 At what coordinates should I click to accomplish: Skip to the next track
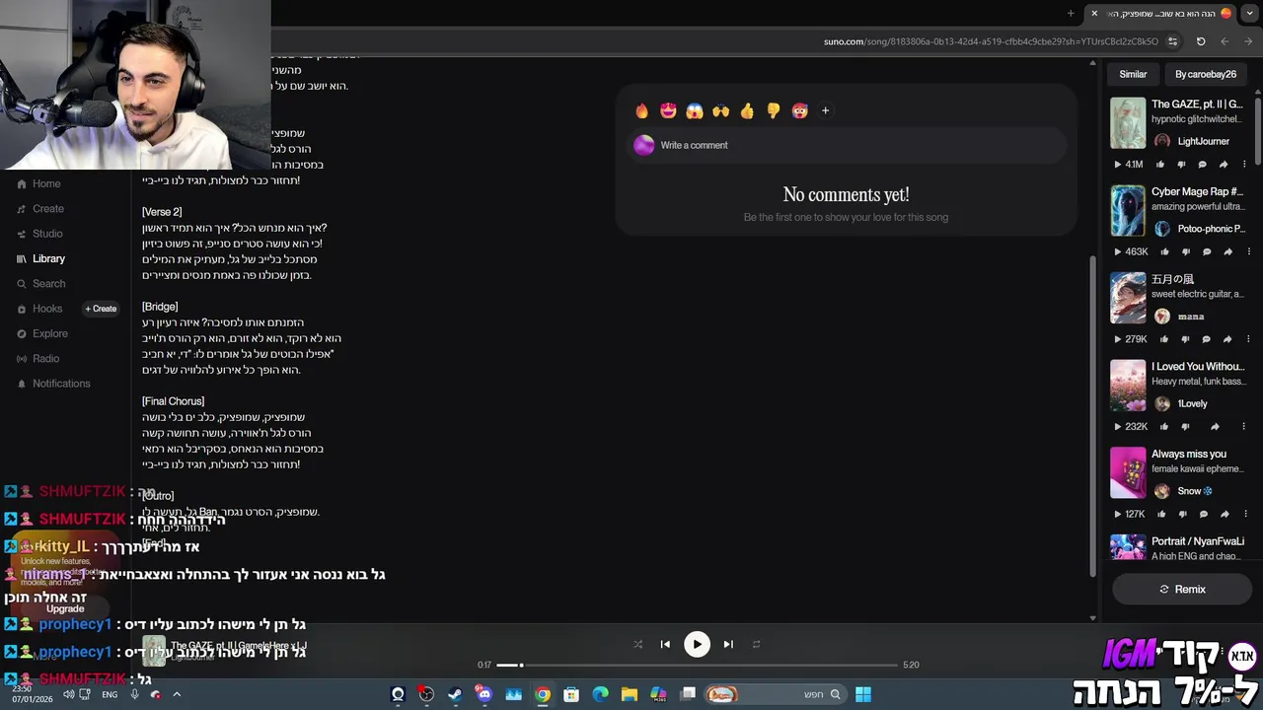728,644
